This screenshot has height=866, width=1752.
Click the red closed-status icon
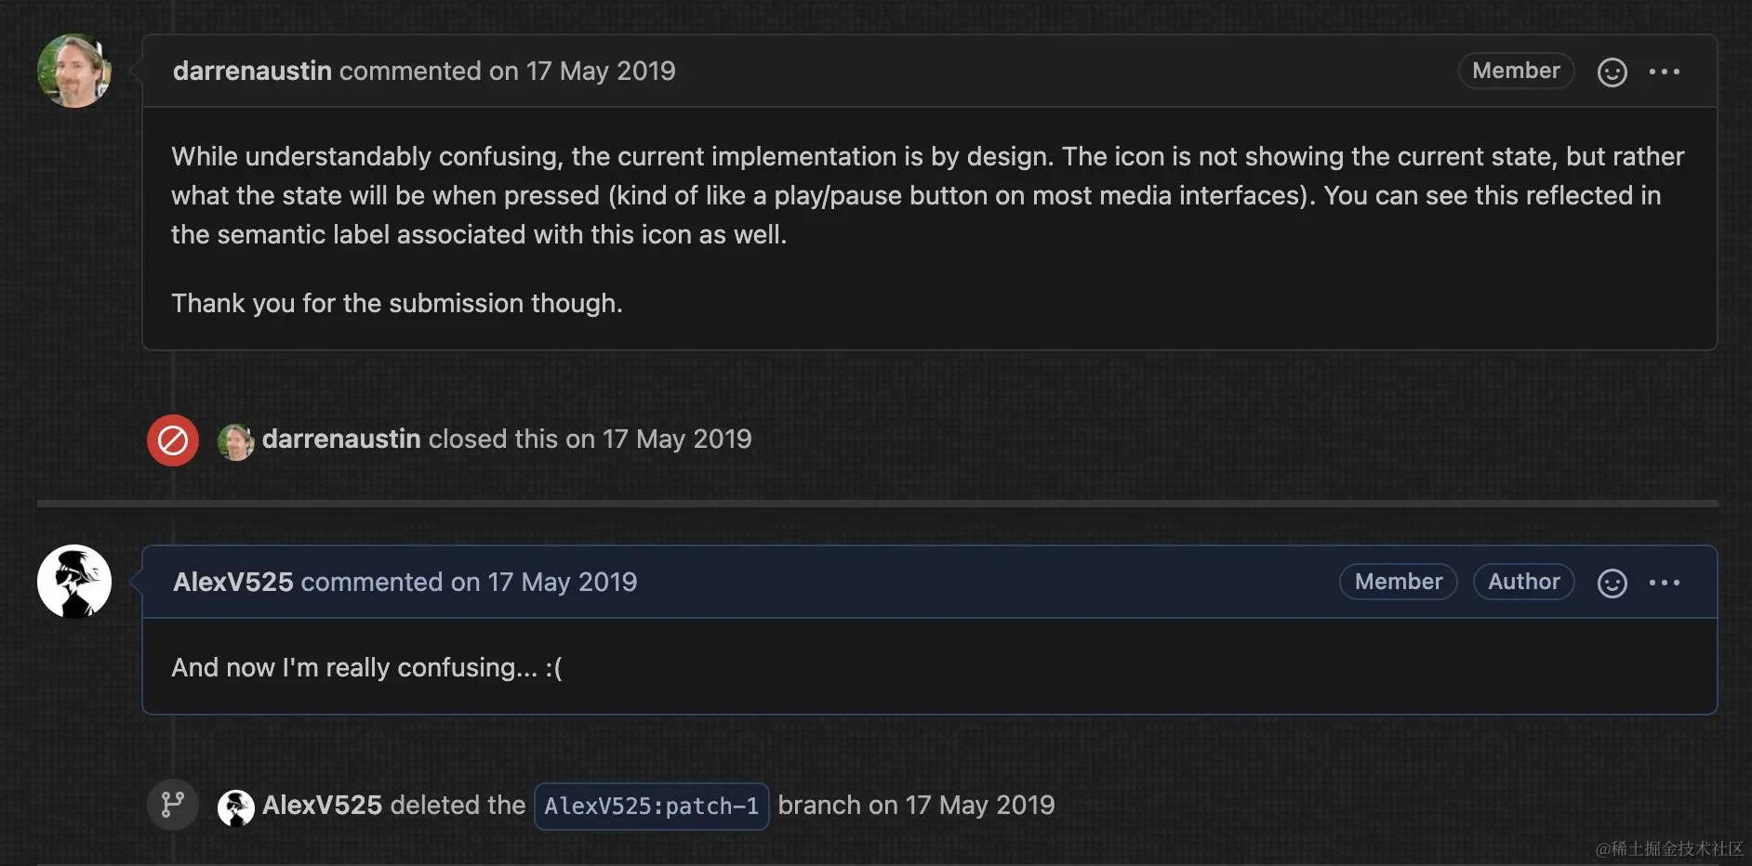(x=173, y=440)
